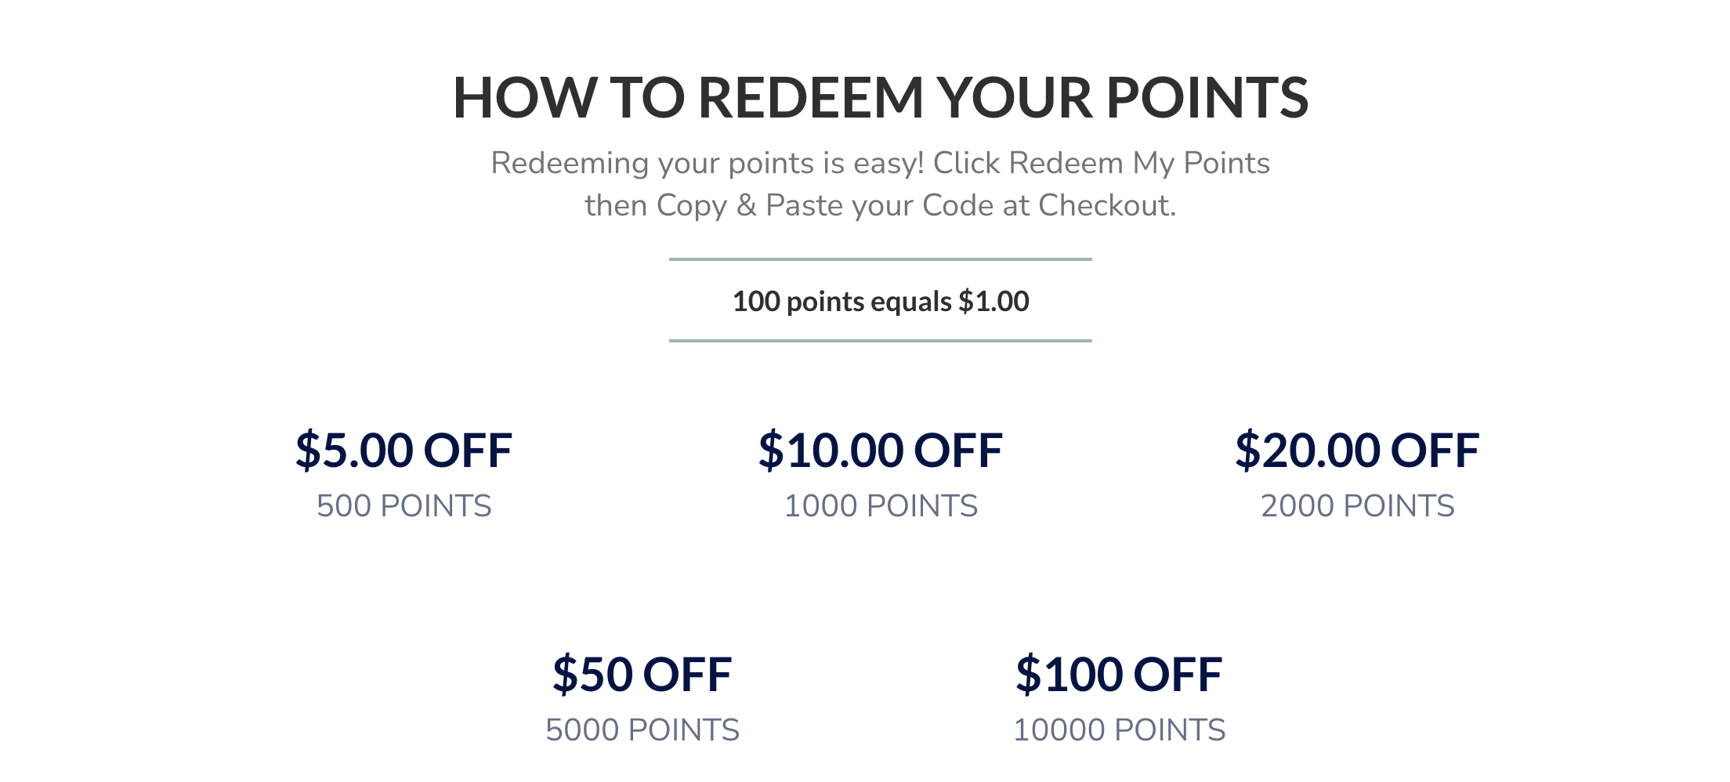Click the 500 POINTS label
Viewport: 1730px width, 782px height.
point(404,506)
